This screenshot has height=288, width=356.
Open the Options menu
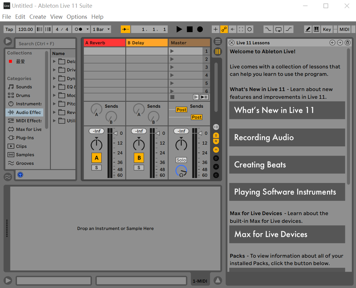click(x=77, y=17)
